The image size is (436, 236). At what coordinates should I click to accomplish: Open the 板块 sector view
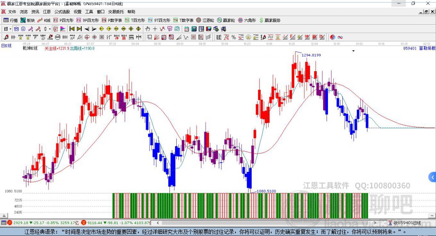[28, 20]
